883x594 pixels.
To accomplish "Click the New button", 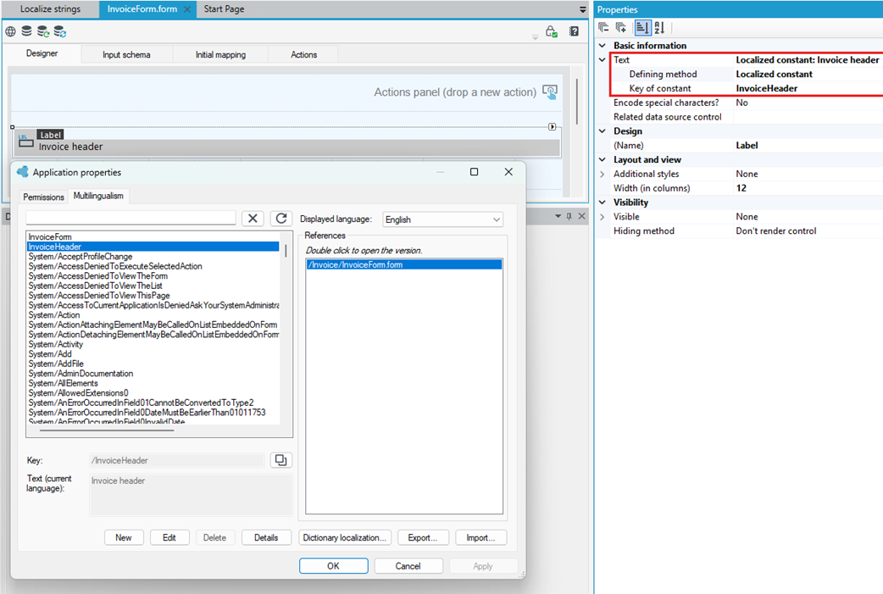I will [124, 538].
